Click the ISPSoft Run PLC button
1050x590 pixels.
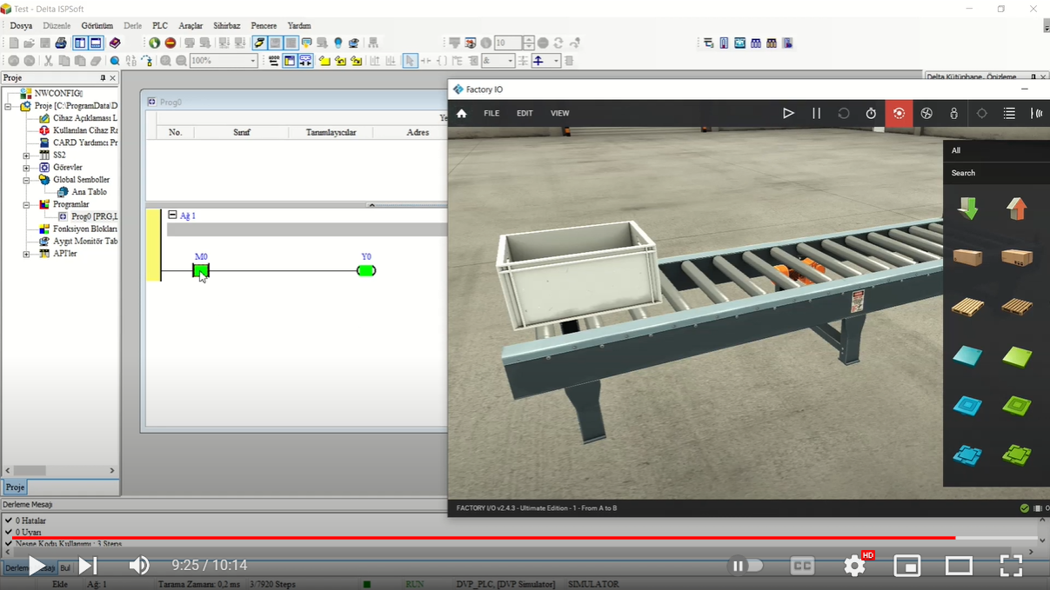coord(154,43)
